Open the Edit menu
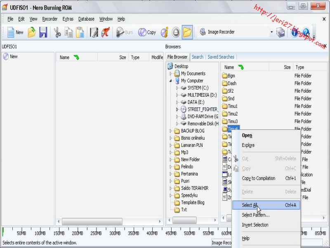Viewport: 330px width, 248px height. coord(21,19)
